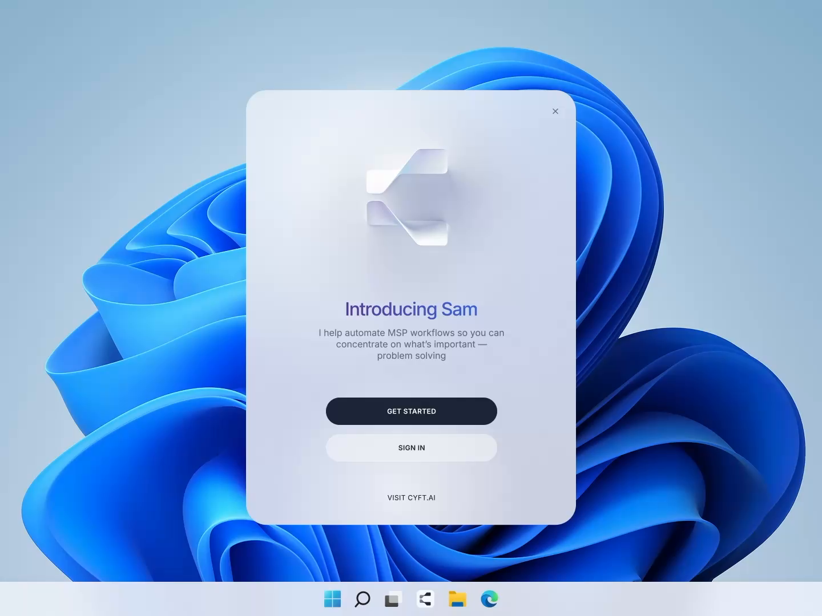Screen dimensions: 822x616
Task: Click the Sam logo graphic in dialog
Action: click(407, 197)
